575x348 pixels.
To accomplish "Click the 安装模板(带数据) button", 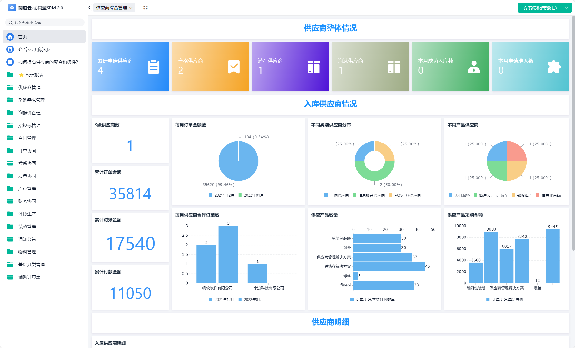I will (x=539, y=8).
